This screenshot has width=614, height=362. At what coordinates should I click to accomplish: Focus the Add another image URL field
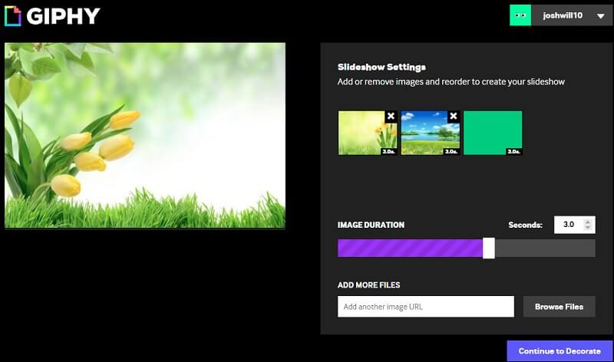(425, 307)
